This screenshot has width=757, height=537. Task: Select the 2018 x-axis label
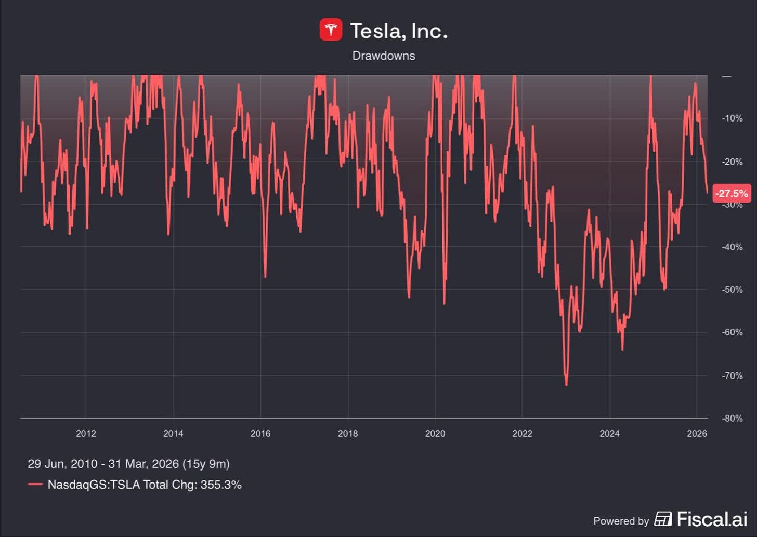coord(348,433)
